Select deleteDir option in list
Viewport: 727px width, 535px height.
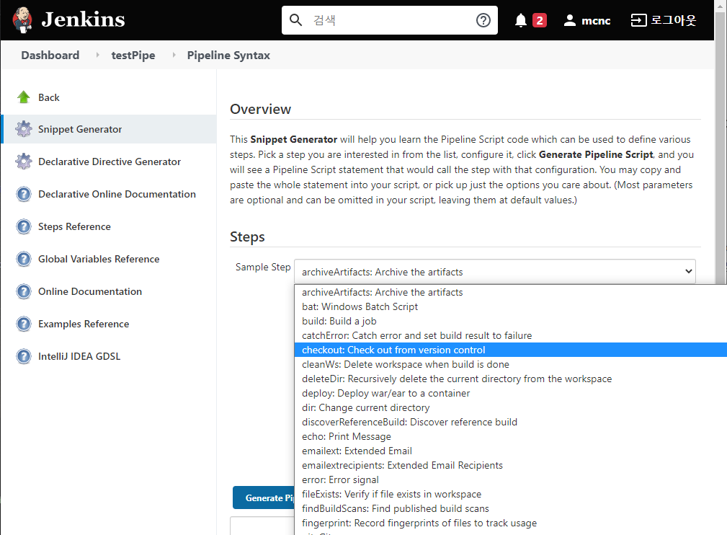point(510,379)
